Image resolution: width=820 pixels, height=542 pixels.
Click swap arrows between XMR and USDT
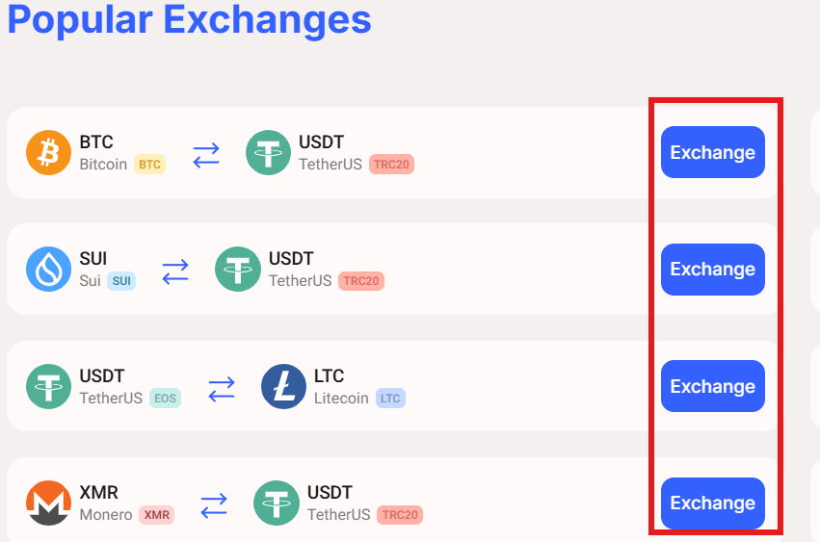[x=214, y=505]
